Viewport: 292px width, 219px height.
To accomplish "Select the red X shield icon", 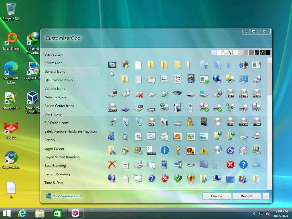I will tap(165, 179).
